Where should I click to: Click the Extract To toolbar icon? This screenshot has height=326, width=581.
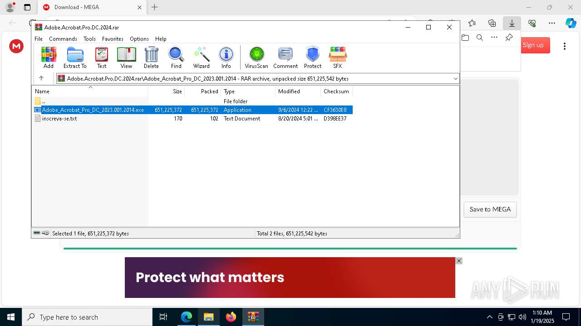pos(75,58)
